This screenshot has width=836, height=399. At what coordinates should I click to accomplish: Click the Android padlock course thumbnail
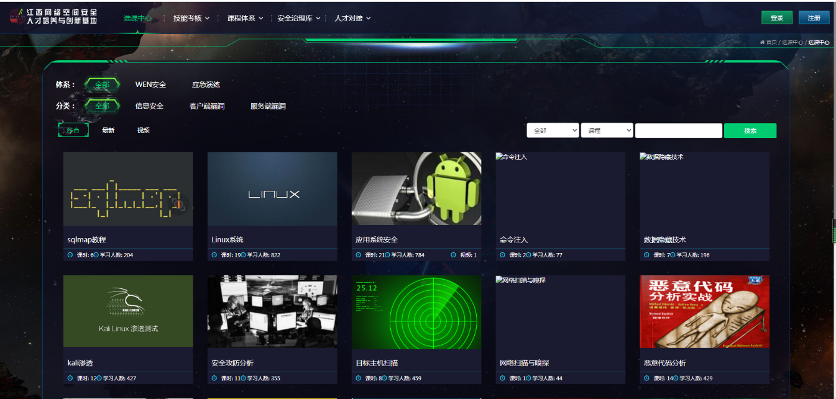click(x=416, y=189)
